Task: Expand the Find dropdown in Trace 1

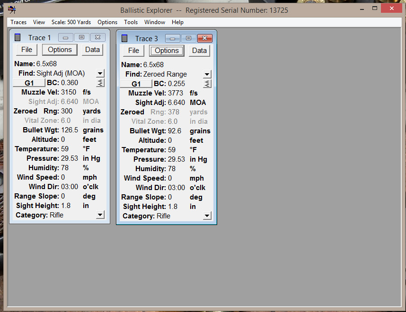Action: [x=100, y=73]
